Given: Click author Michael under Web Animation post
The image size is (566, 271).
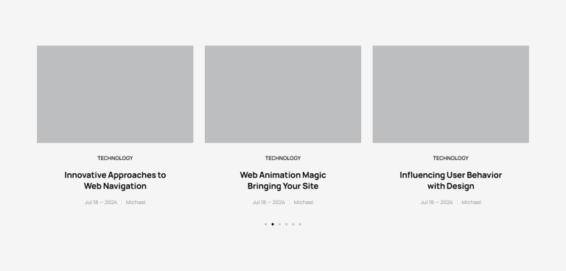Looking at the screenshot, I should point(303,202).
